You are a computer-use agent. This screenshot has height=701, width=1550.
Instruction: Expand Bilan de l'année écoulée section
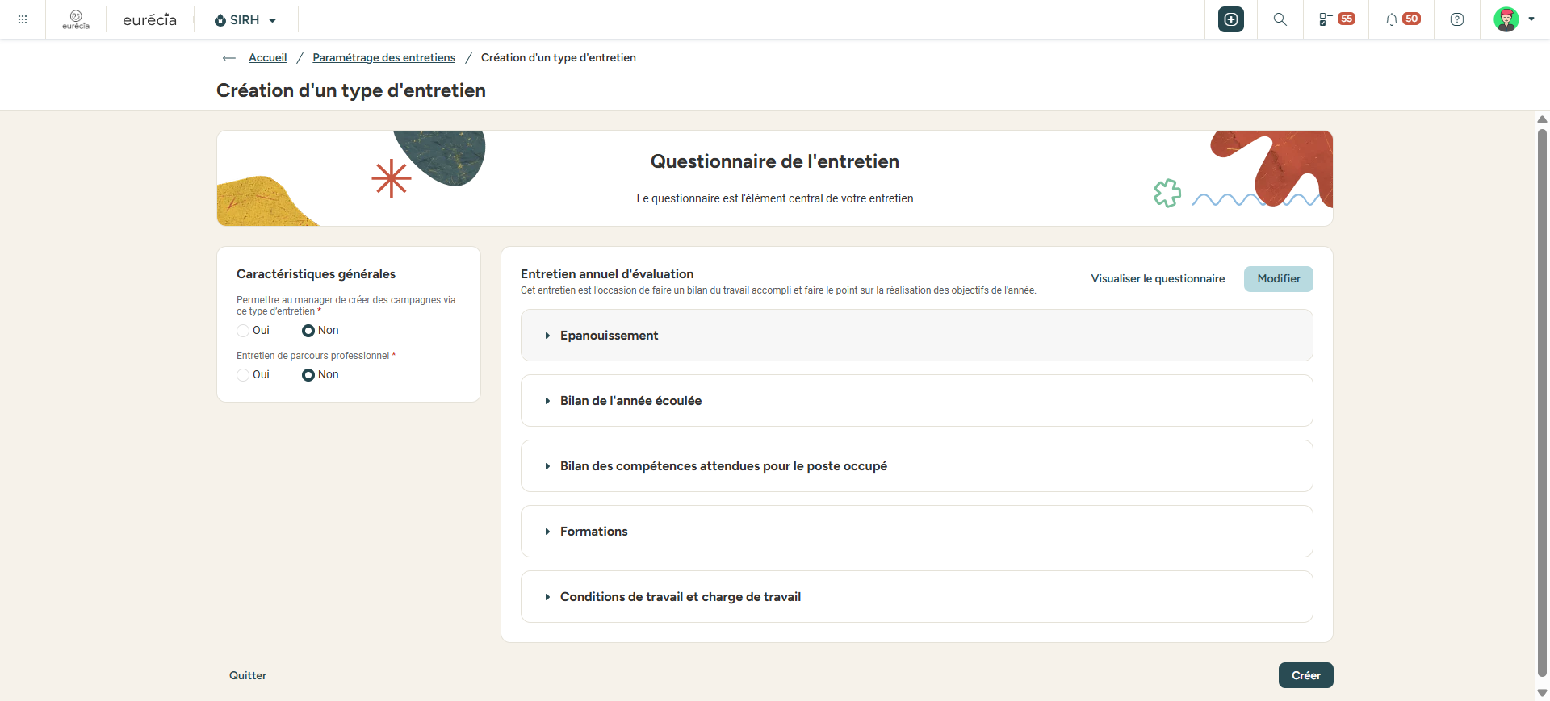click(x=917, y=401)
